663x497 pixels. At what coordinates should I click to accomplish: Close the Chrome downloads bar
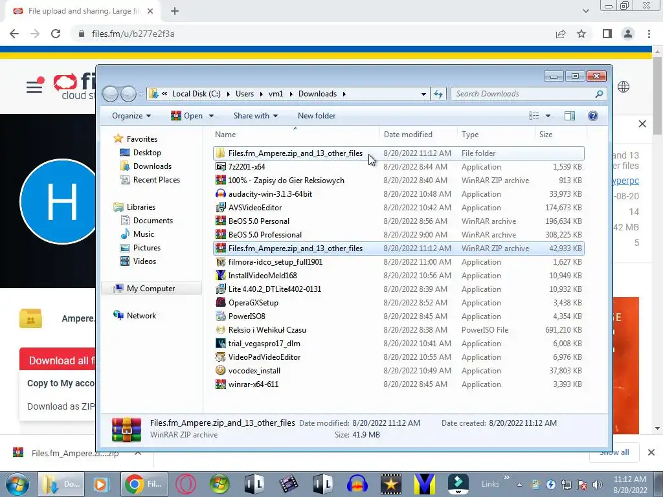651,452
